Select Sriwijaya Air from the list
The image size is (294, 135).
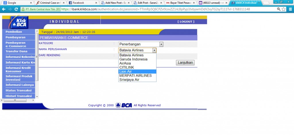[137, 80]
